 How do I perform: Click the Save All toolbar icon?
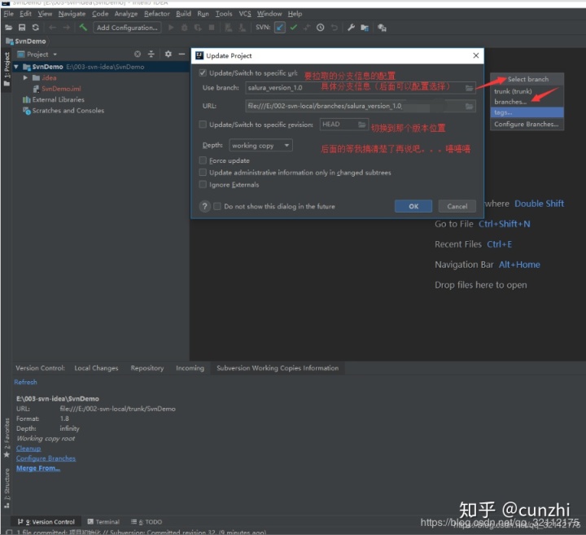point(22,28)
